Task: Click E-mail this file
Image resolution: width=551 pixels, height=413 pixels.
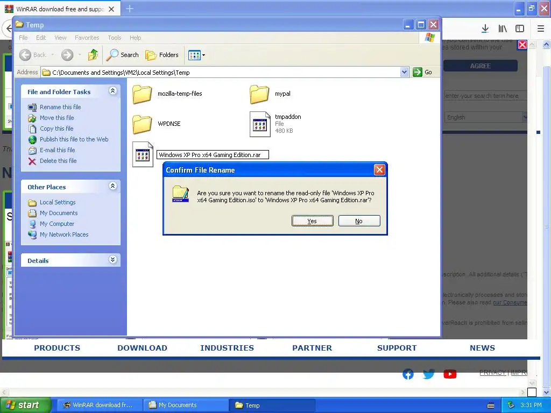Action: (57, 150)
